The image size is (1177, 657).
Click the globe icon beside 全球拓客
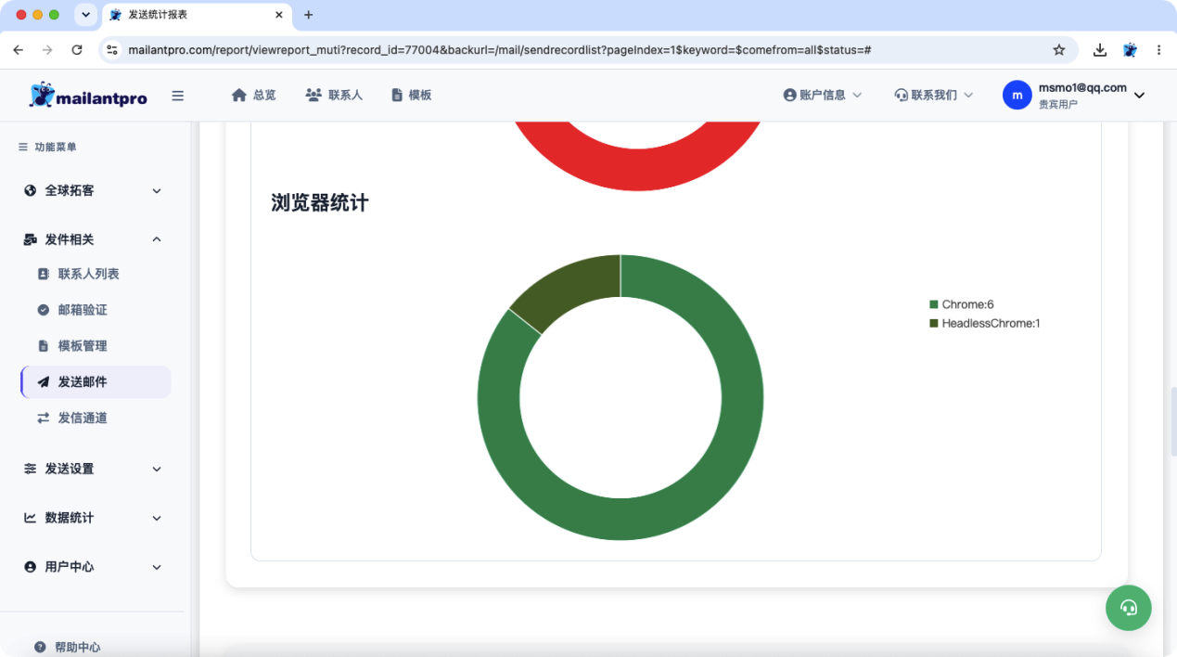point(31,190)
